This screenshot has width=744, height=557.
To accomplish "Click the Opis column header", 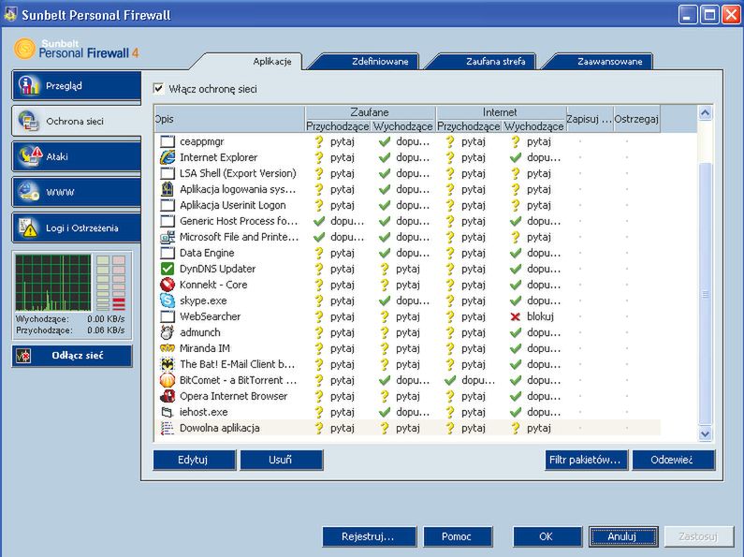I will (228, 119).
